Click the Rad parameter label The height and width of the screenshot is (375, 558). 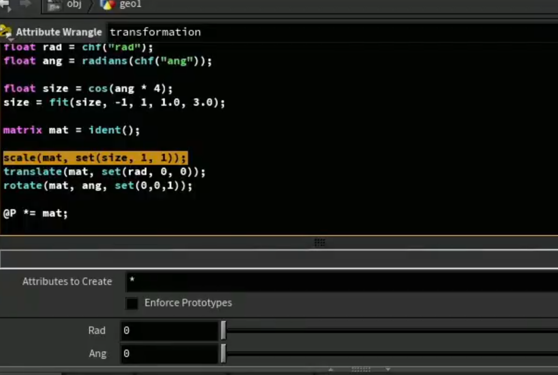point(97,331)
